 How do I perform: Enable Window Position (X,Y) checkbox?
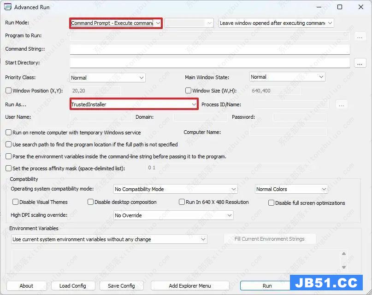click(x=8, y=91)
